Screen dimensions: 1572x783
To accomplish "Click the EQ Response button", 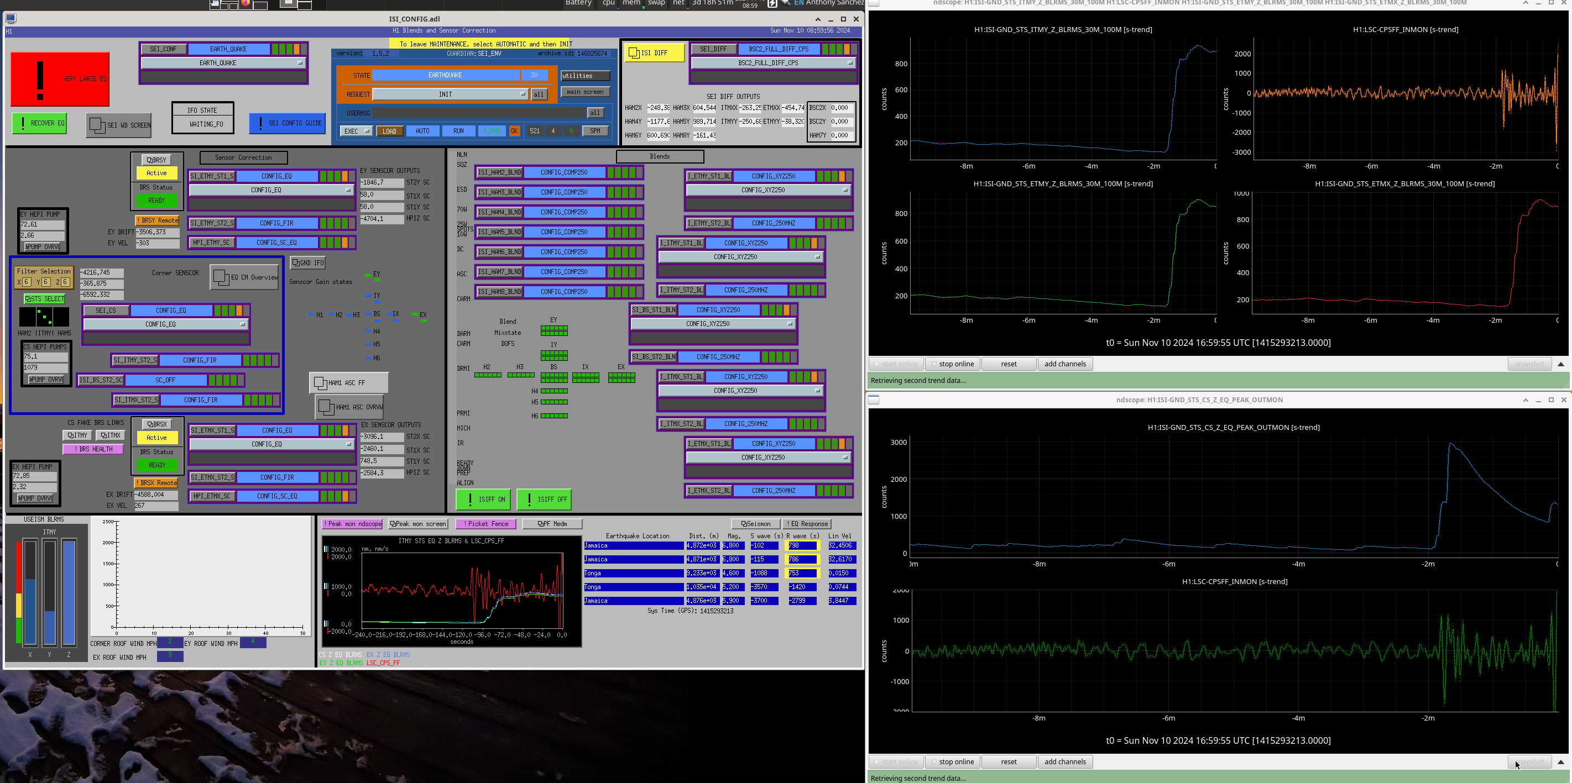I will pos(807,524).
